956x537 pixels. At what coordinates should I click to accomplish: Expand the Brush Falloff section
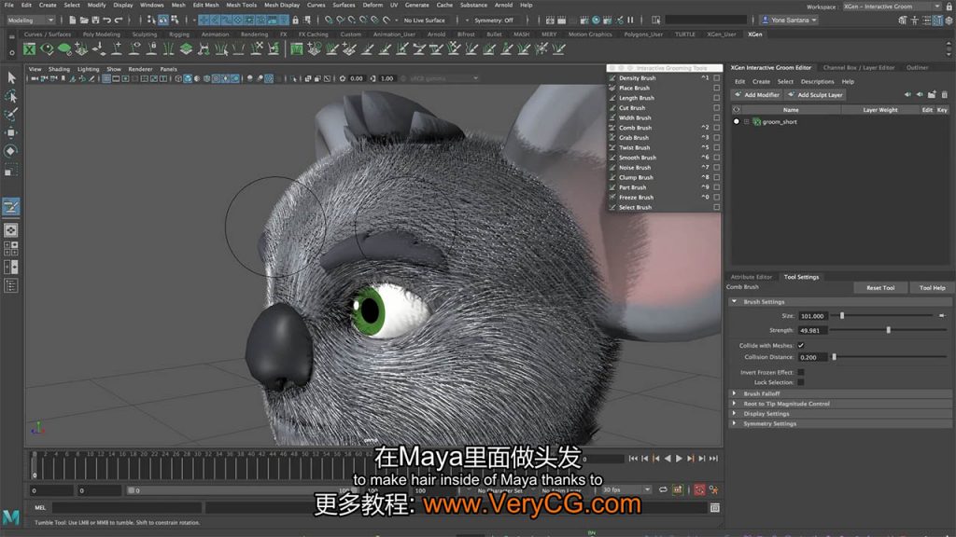point(761,393)
